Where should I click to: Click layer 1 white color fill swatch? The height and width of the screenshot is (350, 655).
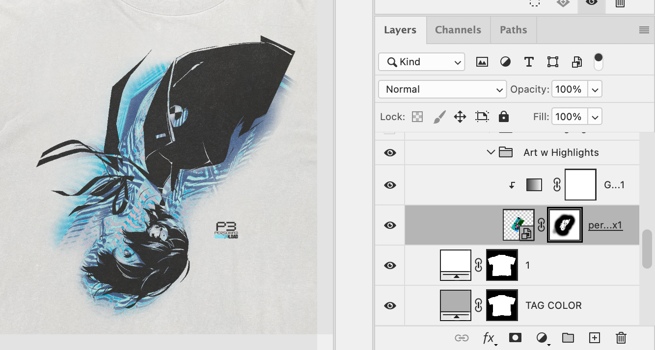(456, 265)
